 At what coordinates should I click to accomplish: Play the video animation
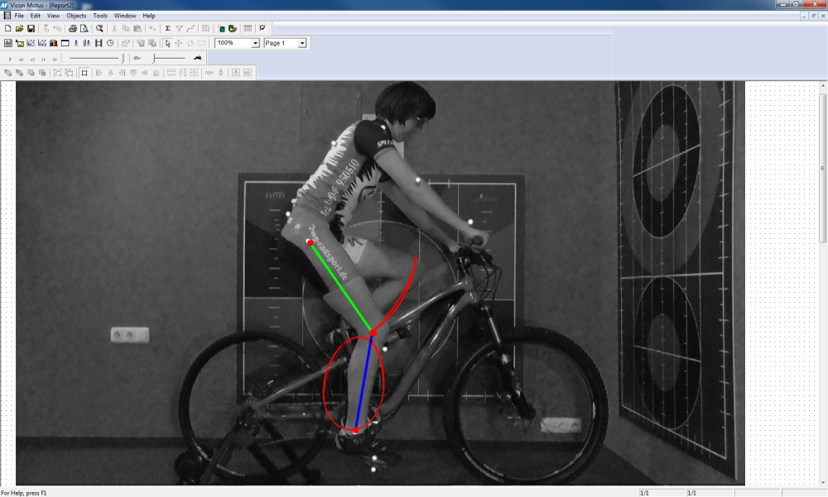[10, 59]
